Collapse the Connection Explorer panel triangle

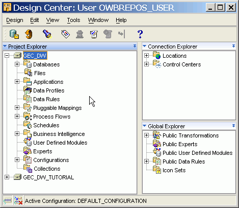point(145,46)
